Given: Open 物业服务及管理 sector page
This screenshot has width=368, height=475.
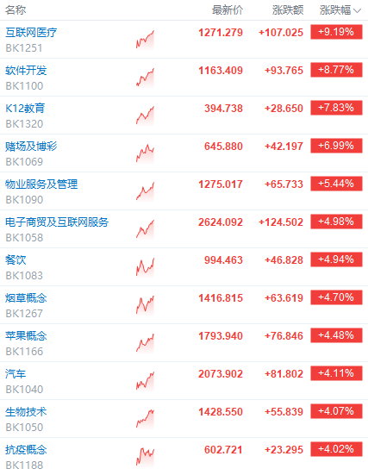Looking at the screenshot, I should [x=41, y=184].
